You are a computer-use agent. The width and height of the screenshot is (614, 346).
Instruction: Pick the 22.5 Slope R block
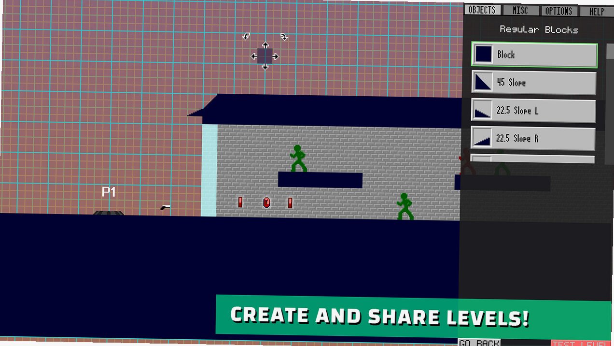click(x=533, y=139)
